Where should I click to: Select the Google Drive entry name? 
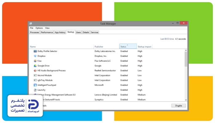pyautogui.click(x=44, y=66)
